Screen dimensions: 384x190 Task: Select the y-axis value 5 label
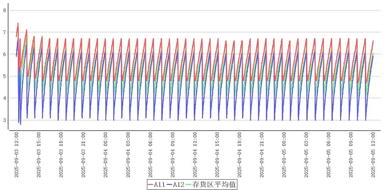4,76
